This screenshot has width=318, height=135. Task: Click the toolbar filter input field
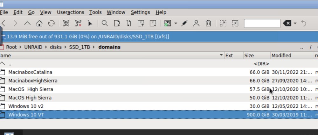point(262,23)
